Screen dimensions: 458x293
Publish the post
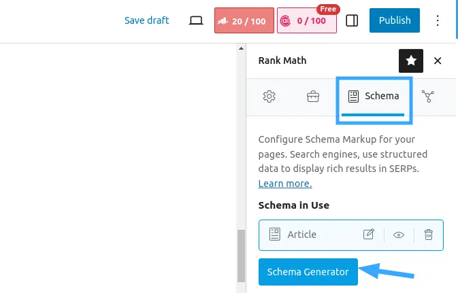click(394, 20)
